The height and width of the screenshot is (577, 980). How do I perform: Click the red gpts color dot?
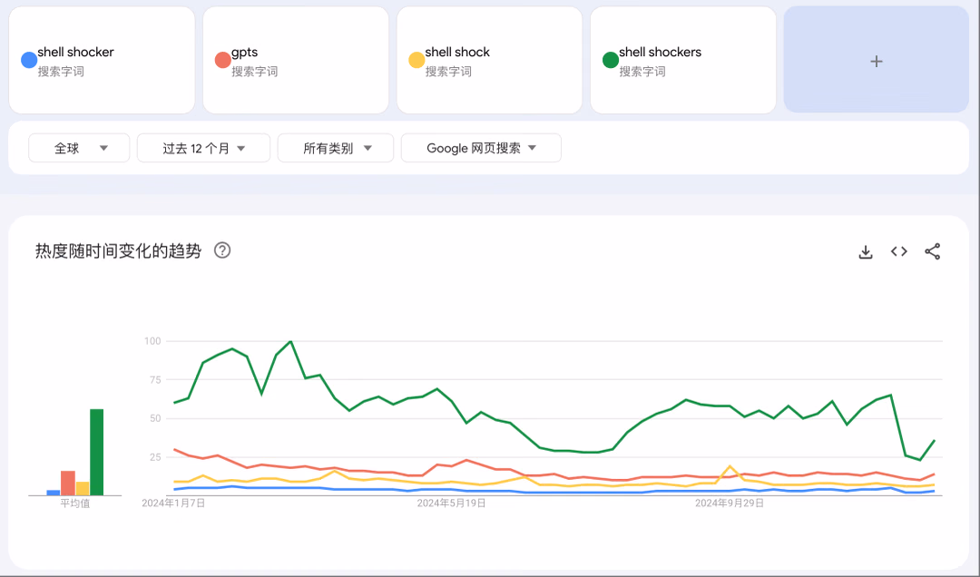pyautogui.click(x=222, y=60)
